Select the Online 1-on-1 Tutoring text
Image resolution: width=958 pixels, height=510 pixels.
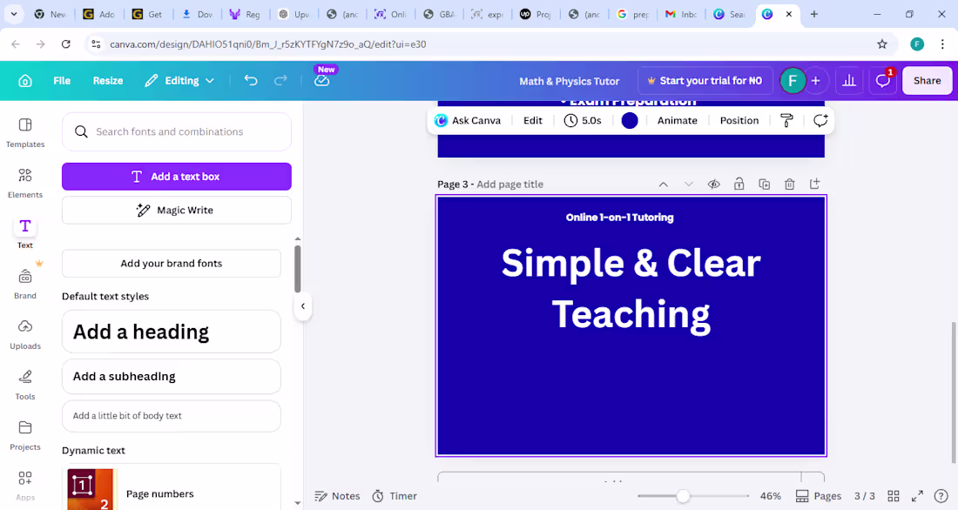click(619, 218)
